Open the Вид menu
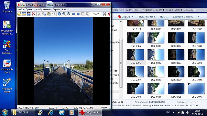The height and width of the screenshot is (116, 207). (64, 9)
